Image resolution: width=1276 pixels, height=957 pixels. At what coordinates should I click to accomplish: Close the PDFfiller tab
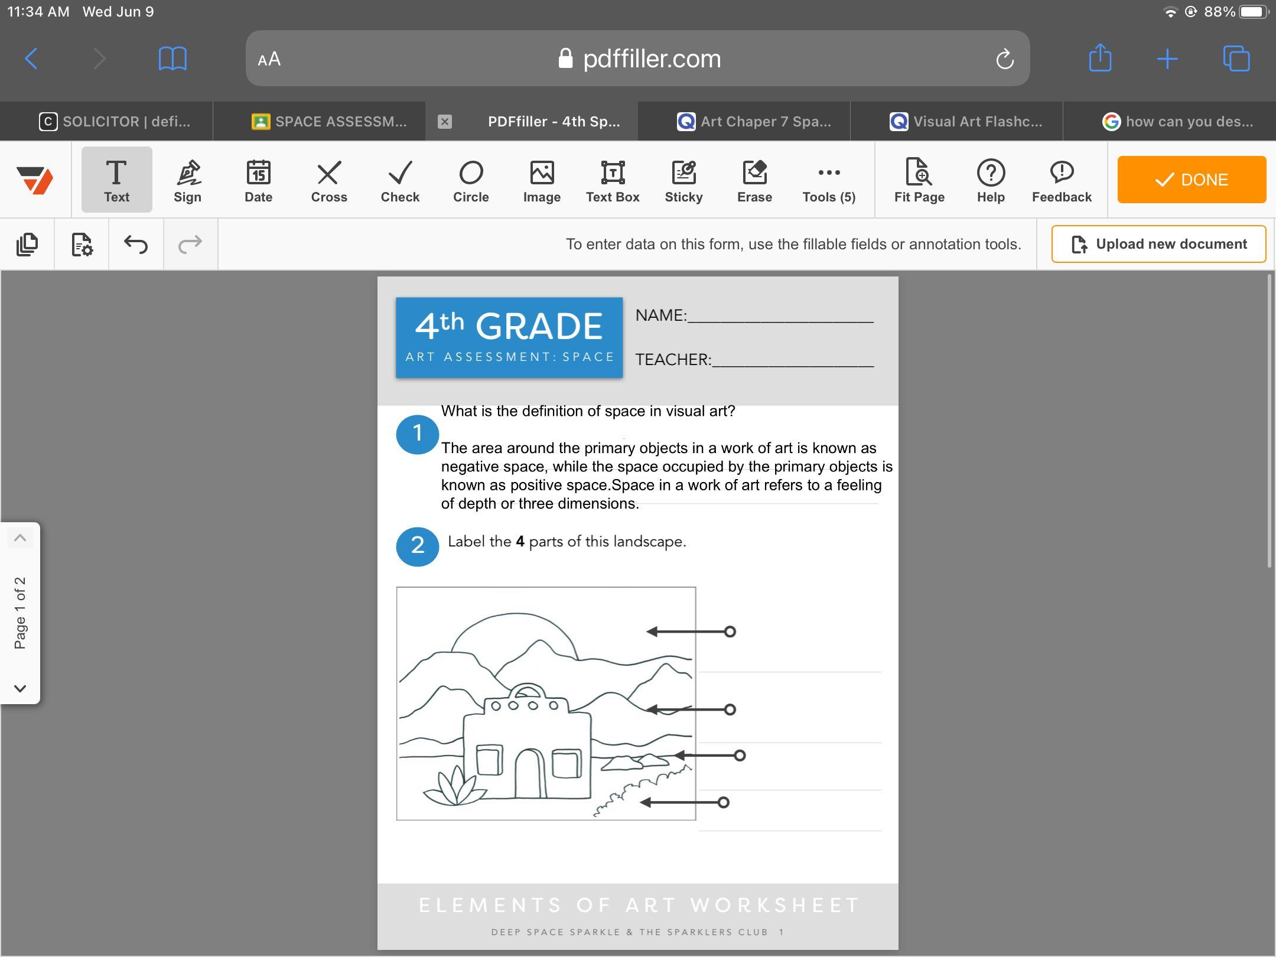(445, 122)
